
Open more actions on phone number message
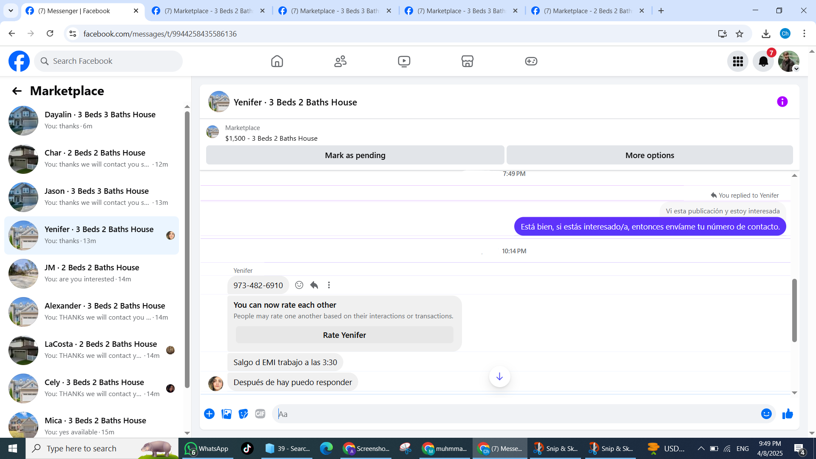(329, 285)
